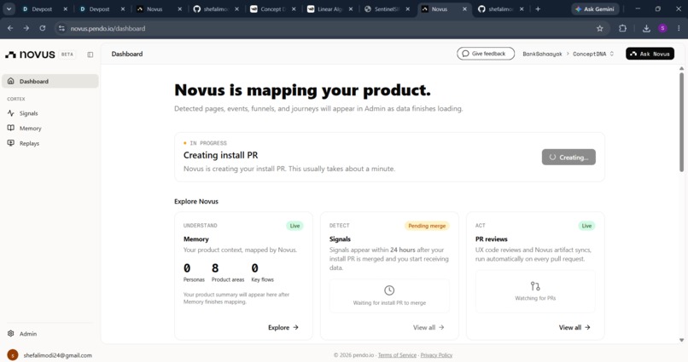Click the Ask Novus button

pyautogui.click(x=650, y=54)
